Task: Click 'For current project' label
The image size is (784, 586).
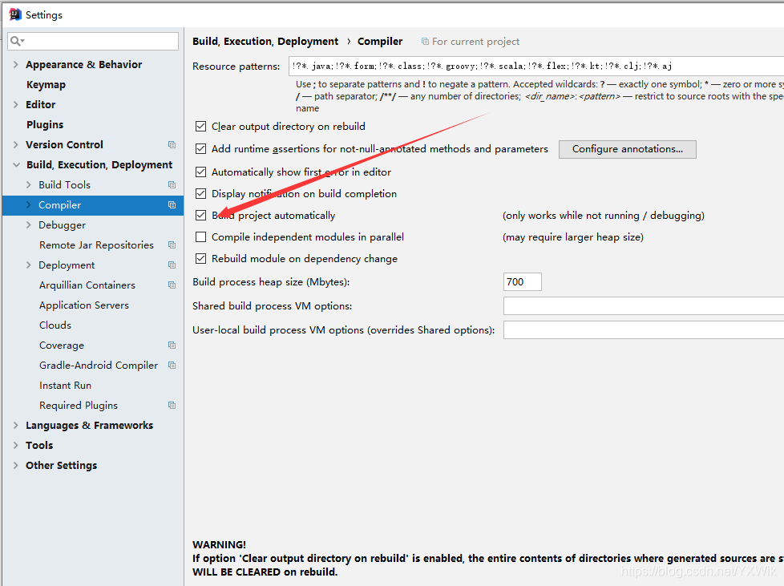Action: [475, 42]
